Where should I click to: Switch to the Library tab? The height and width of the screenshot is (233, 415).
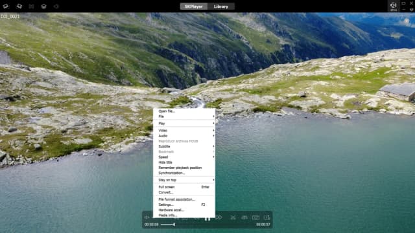221,6
